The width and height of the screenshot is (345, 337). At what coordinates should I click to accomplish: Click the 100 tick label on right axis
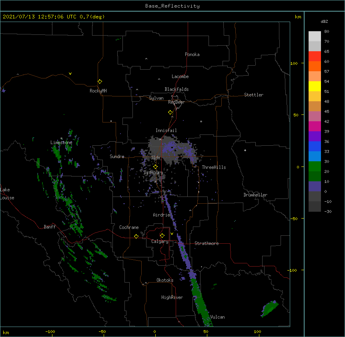(294, 63)
